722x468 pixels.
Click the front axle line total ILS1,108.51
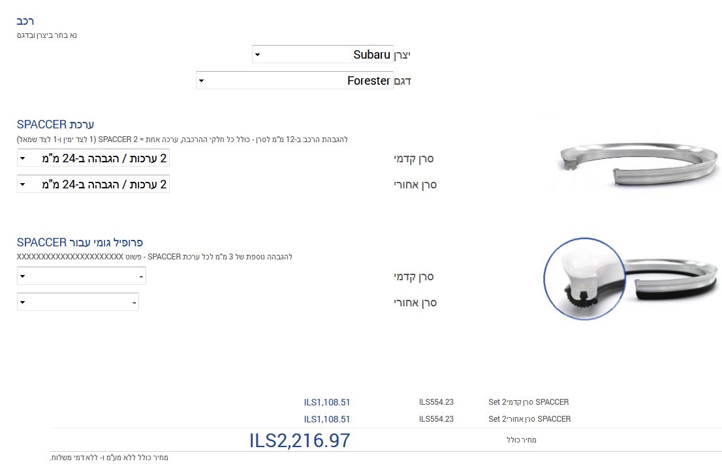tap(327, 402)
